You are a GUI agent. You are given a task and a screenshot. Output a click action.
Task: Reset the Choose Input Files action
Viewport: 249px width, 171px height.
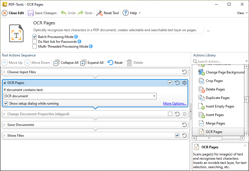pyautogui.click(x=184, y=72)
